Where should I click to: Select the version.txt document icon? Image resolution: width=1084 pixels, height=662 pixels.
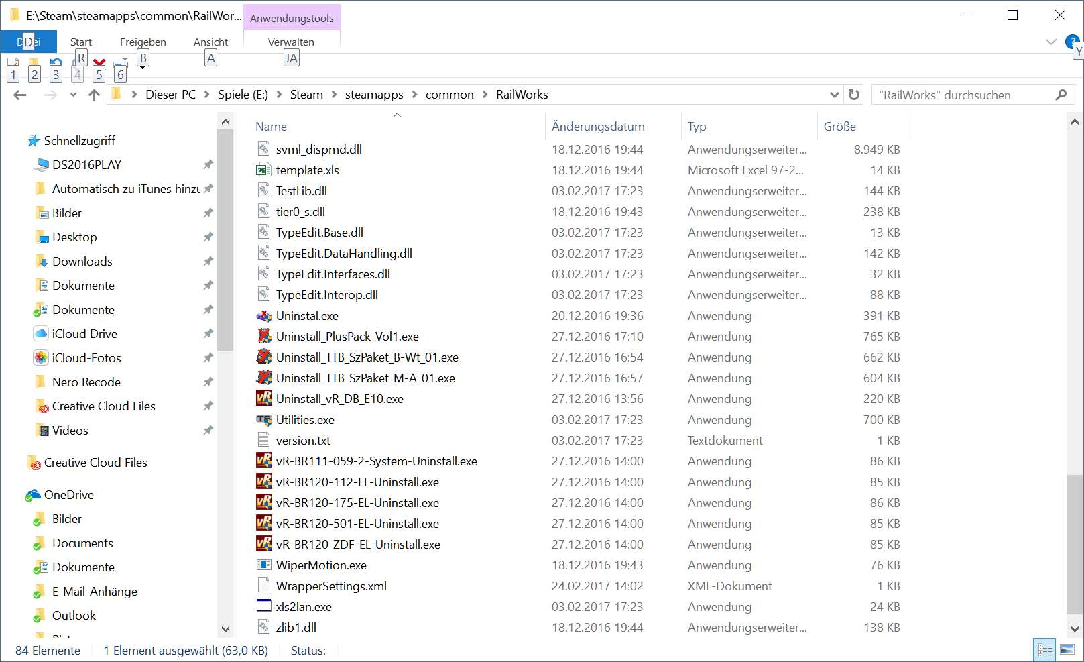[x=264, y=440]
